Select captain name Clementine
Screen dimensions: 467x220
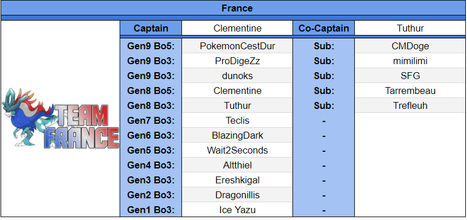tap(238, 28)
